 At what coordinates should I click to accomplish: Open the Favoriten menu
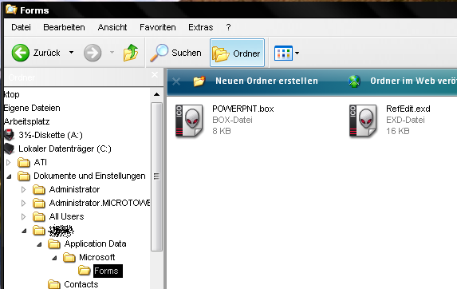158,27
